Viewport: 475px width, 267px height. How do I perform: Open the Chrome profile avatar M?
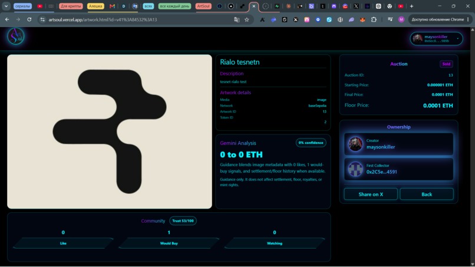pyautogui.click(x=401, y=19)
